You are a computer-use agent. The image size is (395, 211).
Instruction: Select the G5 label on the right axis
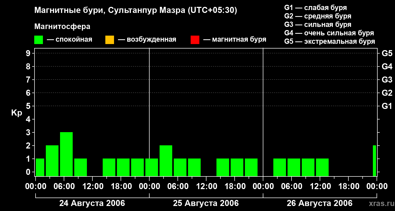point(387,53)
